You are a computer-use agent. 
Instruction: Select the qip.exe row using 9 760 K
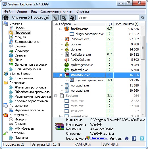tap(97, 44)
